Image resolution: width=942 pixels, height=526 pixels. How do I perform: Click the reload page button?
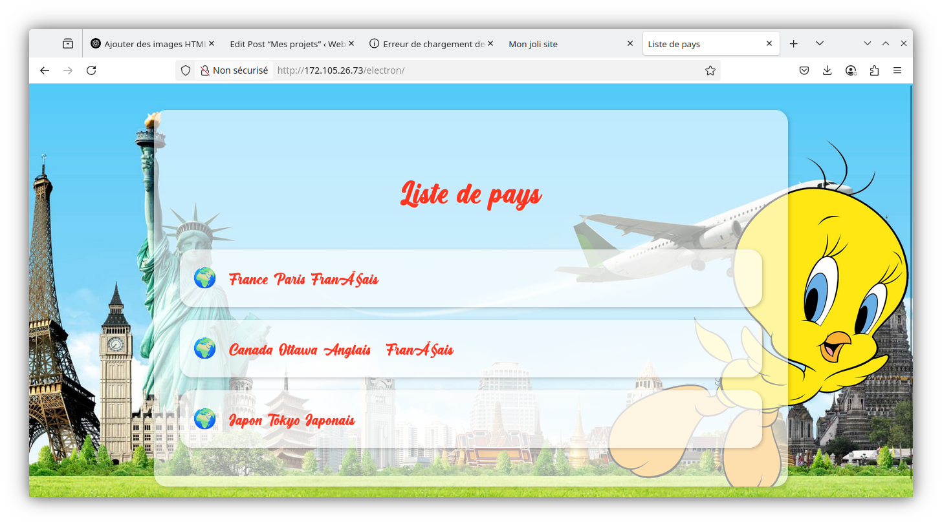[91, 70]
